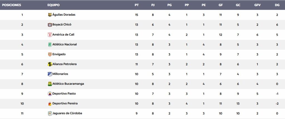Viewport: 285px width, 119px height.
Task: Click the Boyacá Chicó team crest
Action: tap(50, 25)
